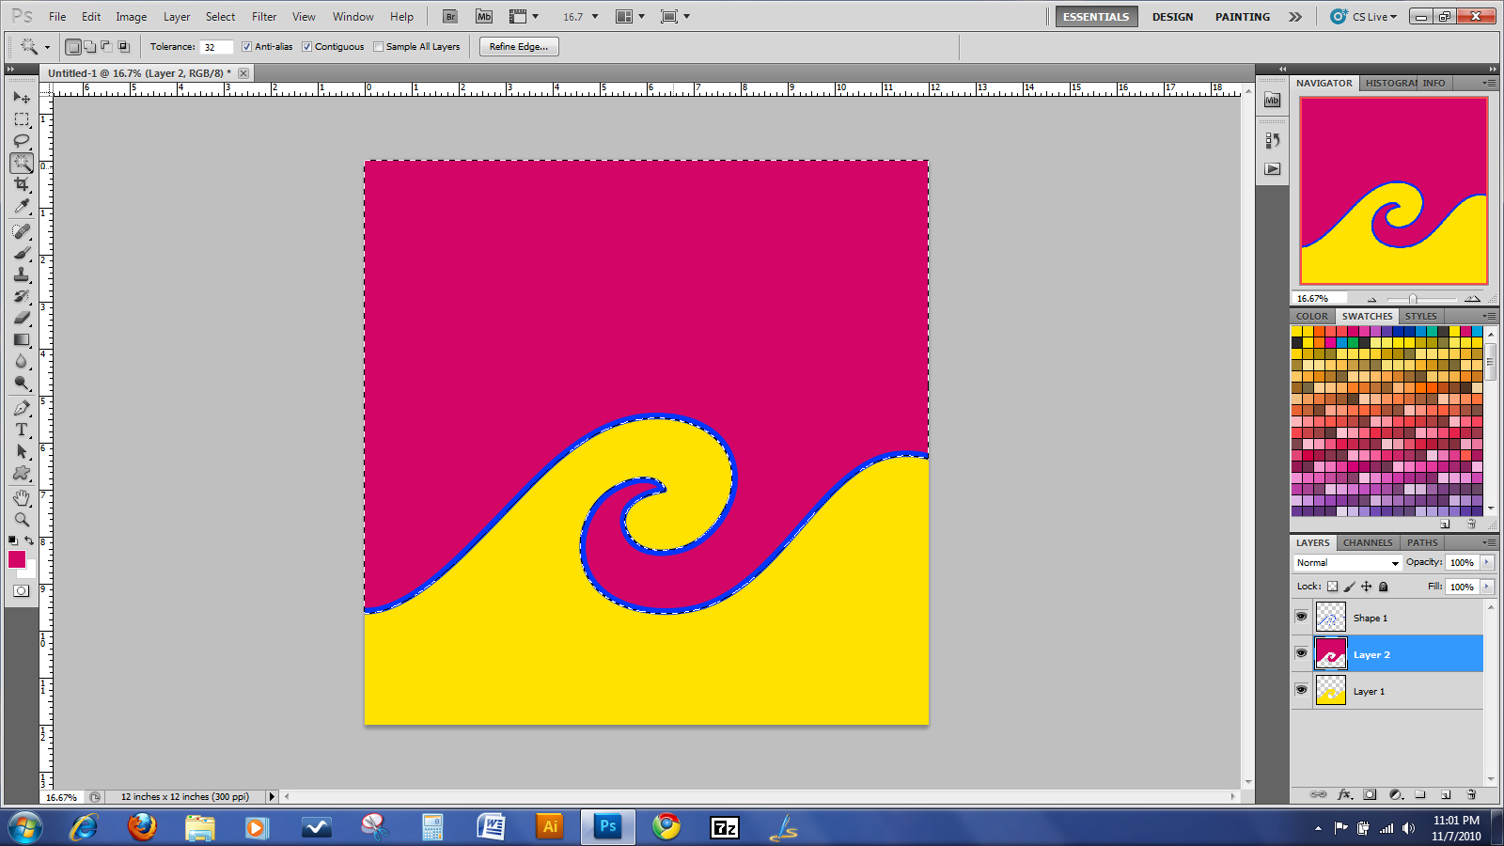Select the Zoom tool
1504x846 pixels.
pos(22,519)
